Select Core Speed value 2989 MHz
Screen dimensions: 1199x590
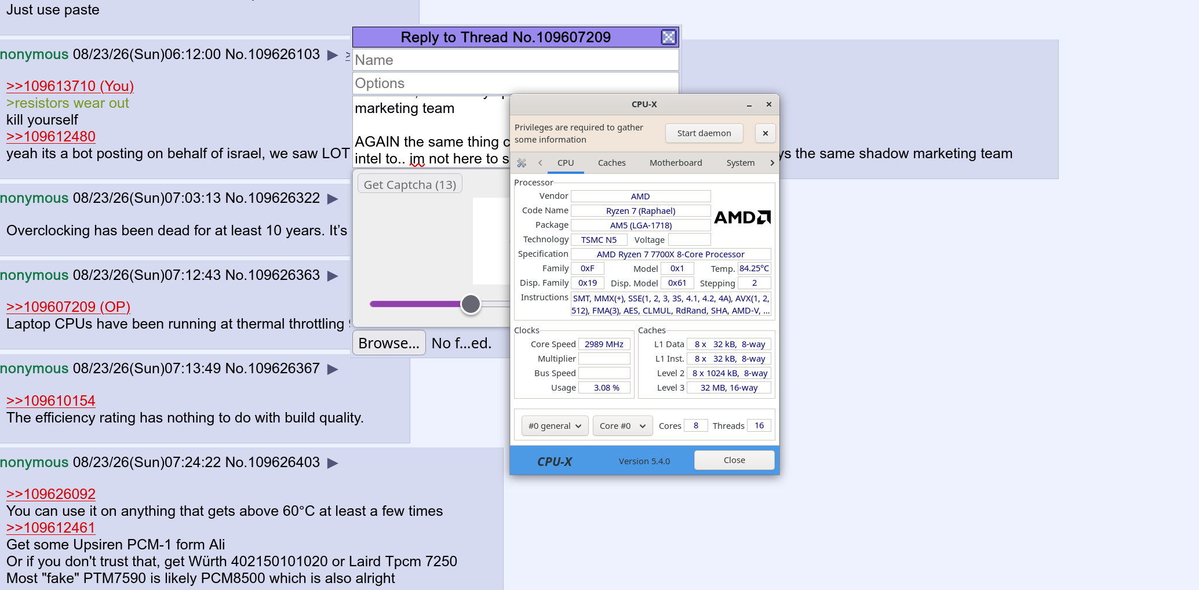[x=604, y=344]
